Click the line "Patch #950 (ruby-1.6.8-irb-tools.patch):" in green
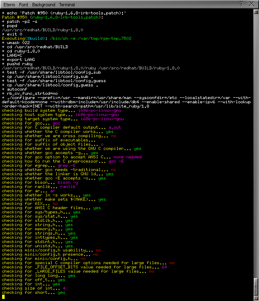 coord(52,17)
